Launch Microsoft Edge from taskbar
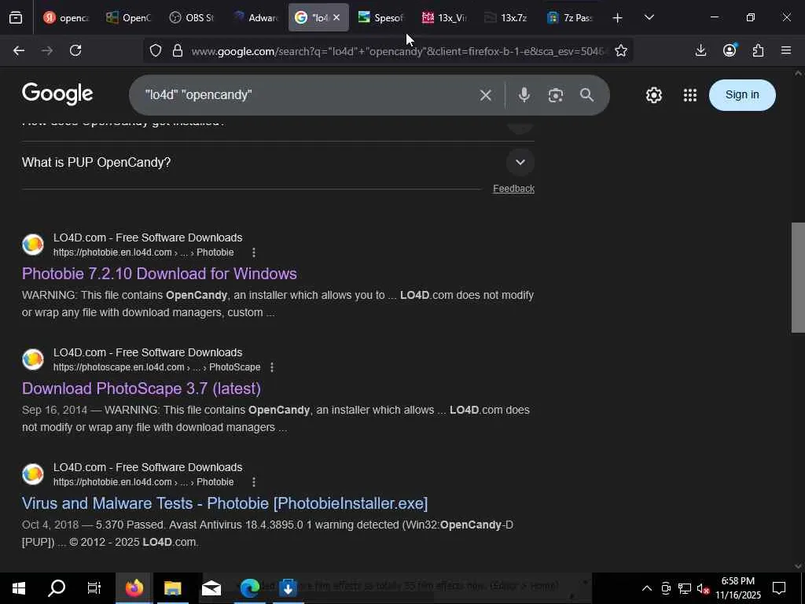Image resolution: width=805 pixels, height=604 pixels. pyautogui.click(x=249, y=588)
